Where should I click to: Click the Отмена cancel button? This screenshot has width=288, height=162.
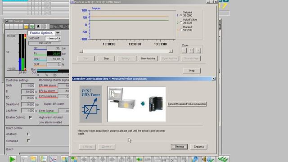coord(179,147)
